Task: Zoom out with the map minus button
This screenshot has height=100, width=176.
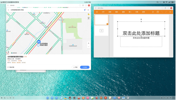Action: pyautogui.click(x=89, y=47)
